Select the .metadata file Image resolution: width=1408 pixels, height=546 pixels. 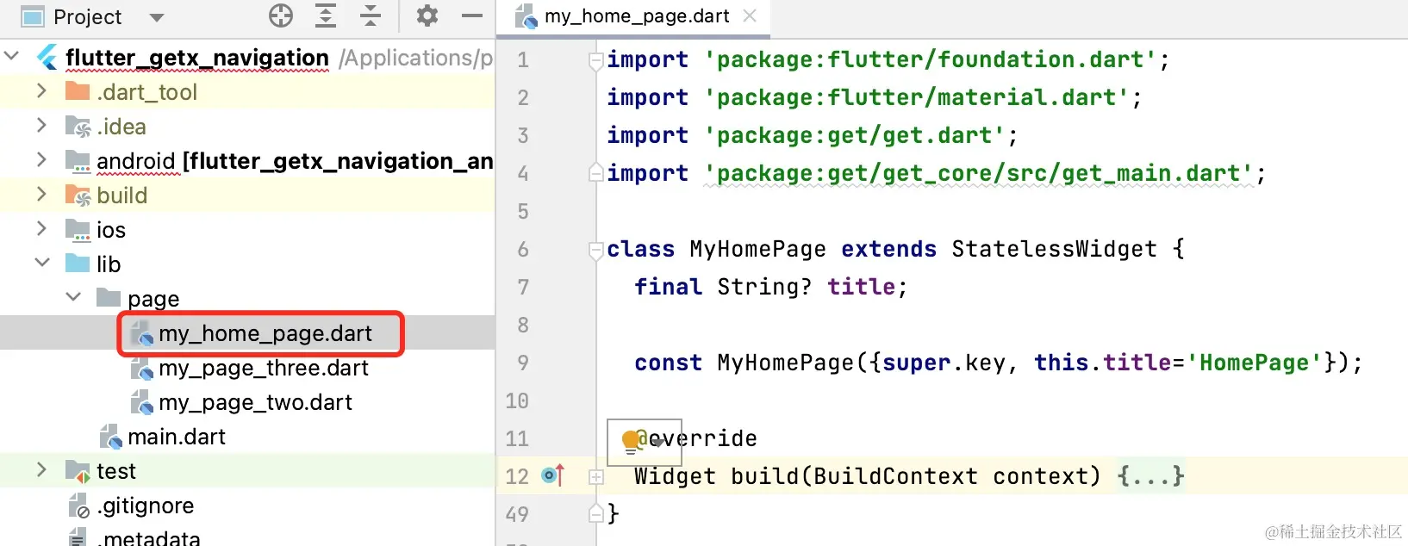coord(148,538)
